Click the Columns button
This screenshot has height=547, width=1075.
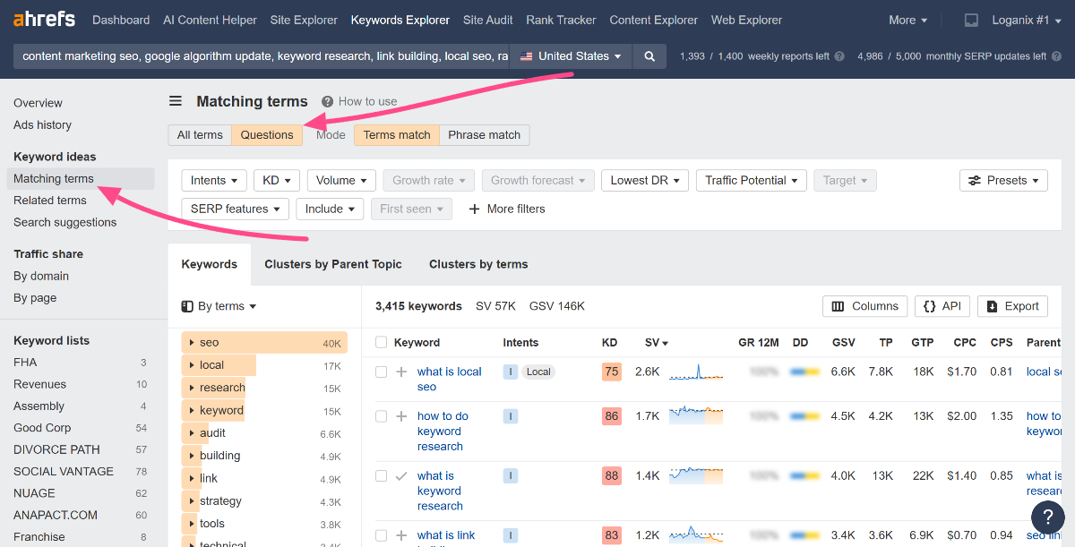864,306
